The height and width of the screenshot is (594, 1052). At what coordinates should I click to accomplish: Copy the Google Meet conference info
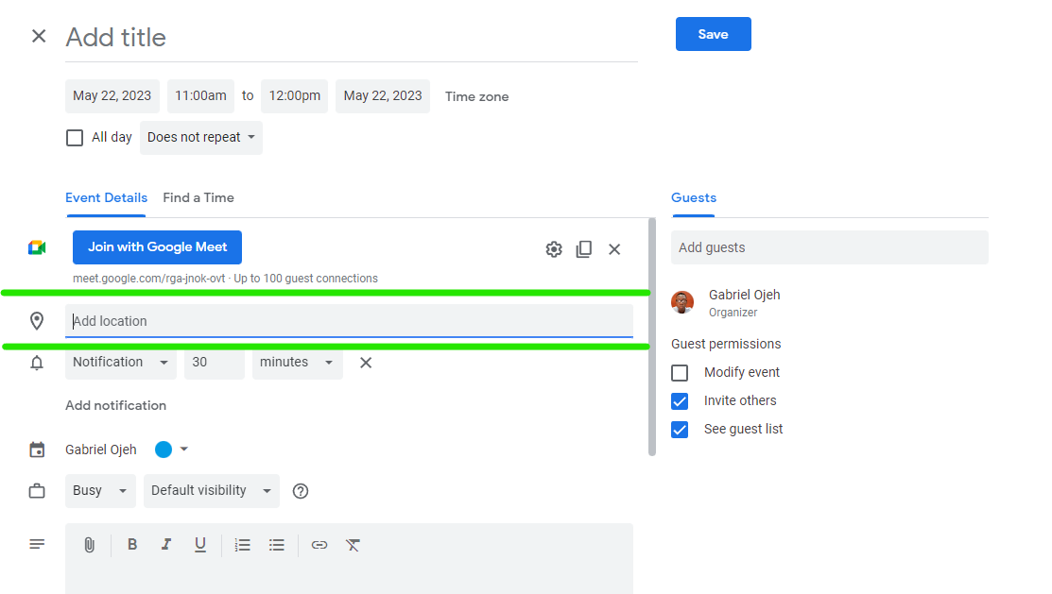point(584,248)
